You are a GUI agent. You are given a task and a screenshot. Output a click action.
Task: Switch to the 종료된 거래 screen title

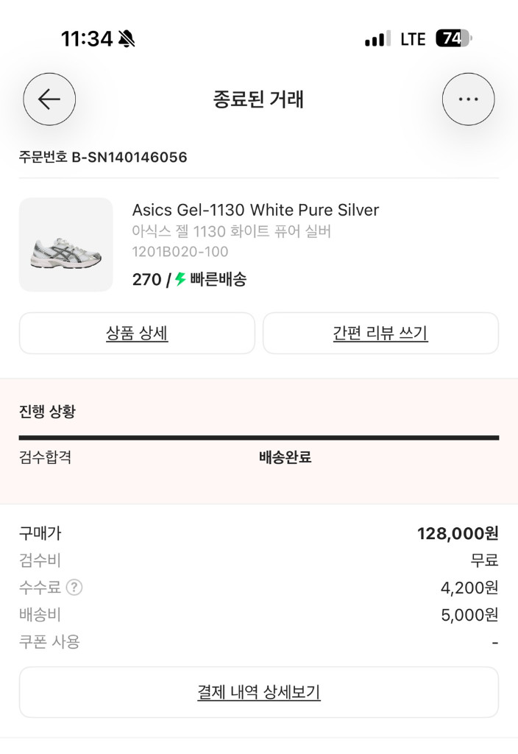(259, 99)
